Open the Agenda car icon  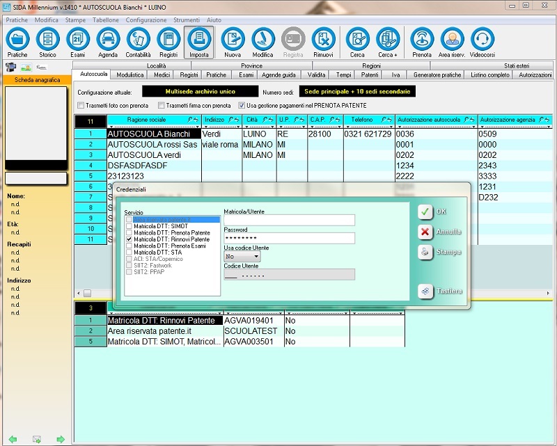coord(108,40)
